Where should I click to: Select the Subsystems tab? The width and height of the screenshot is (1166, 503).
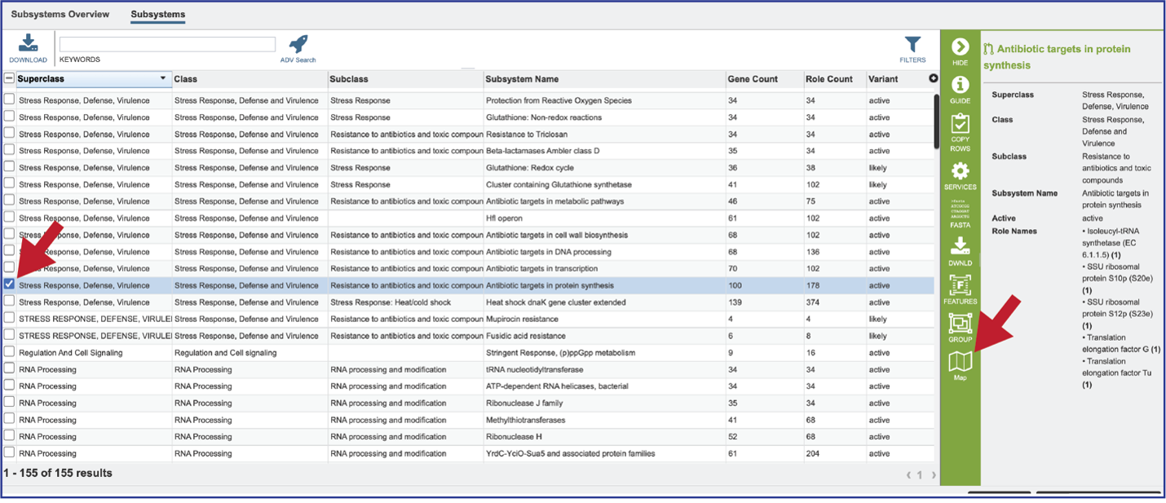(x=157, y=15)
